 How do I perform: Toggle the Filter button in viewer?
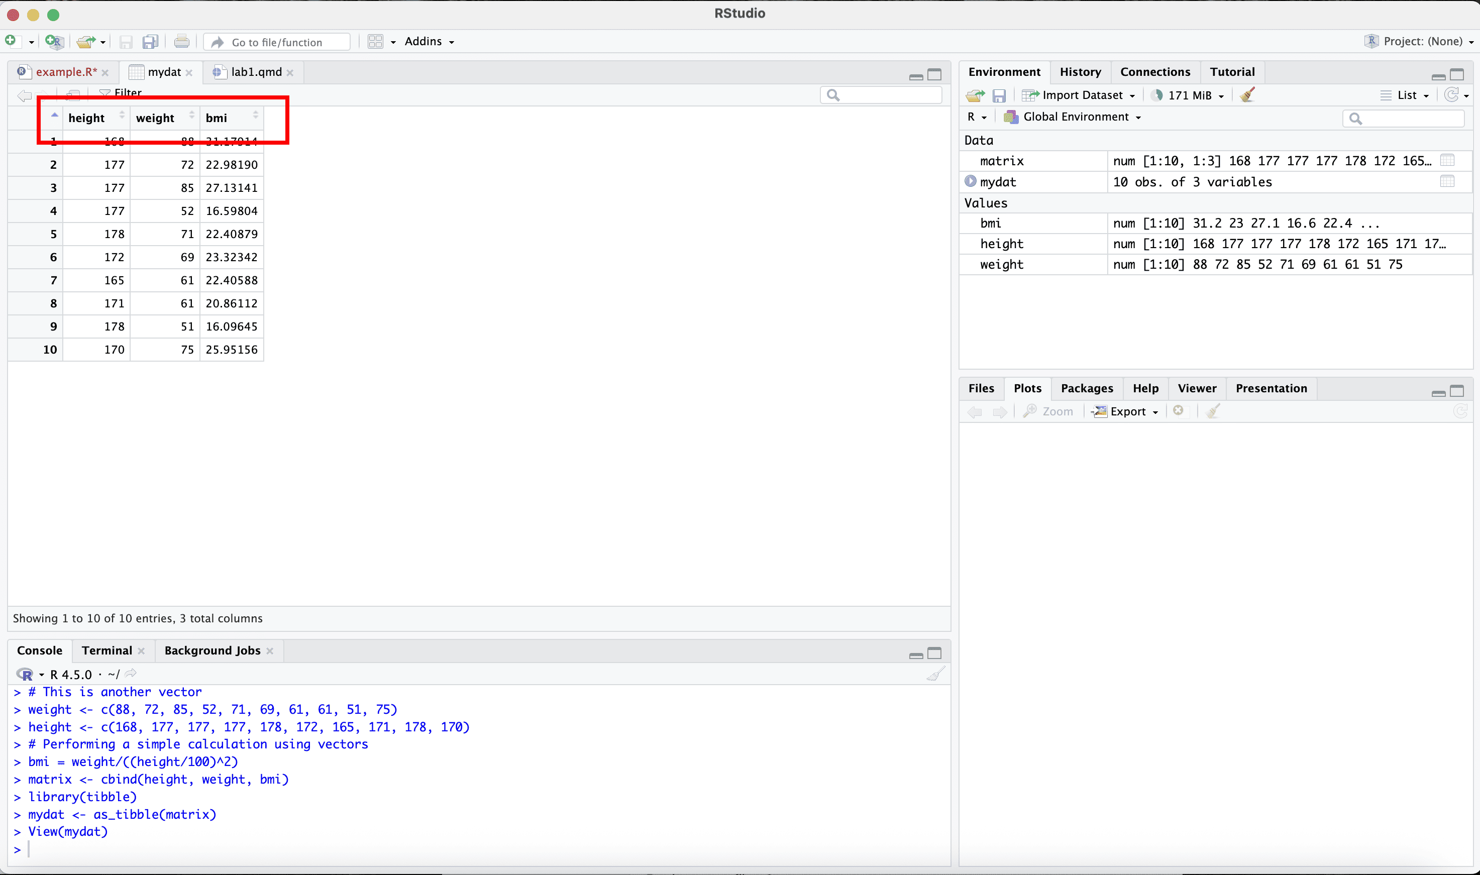point(121,92)
